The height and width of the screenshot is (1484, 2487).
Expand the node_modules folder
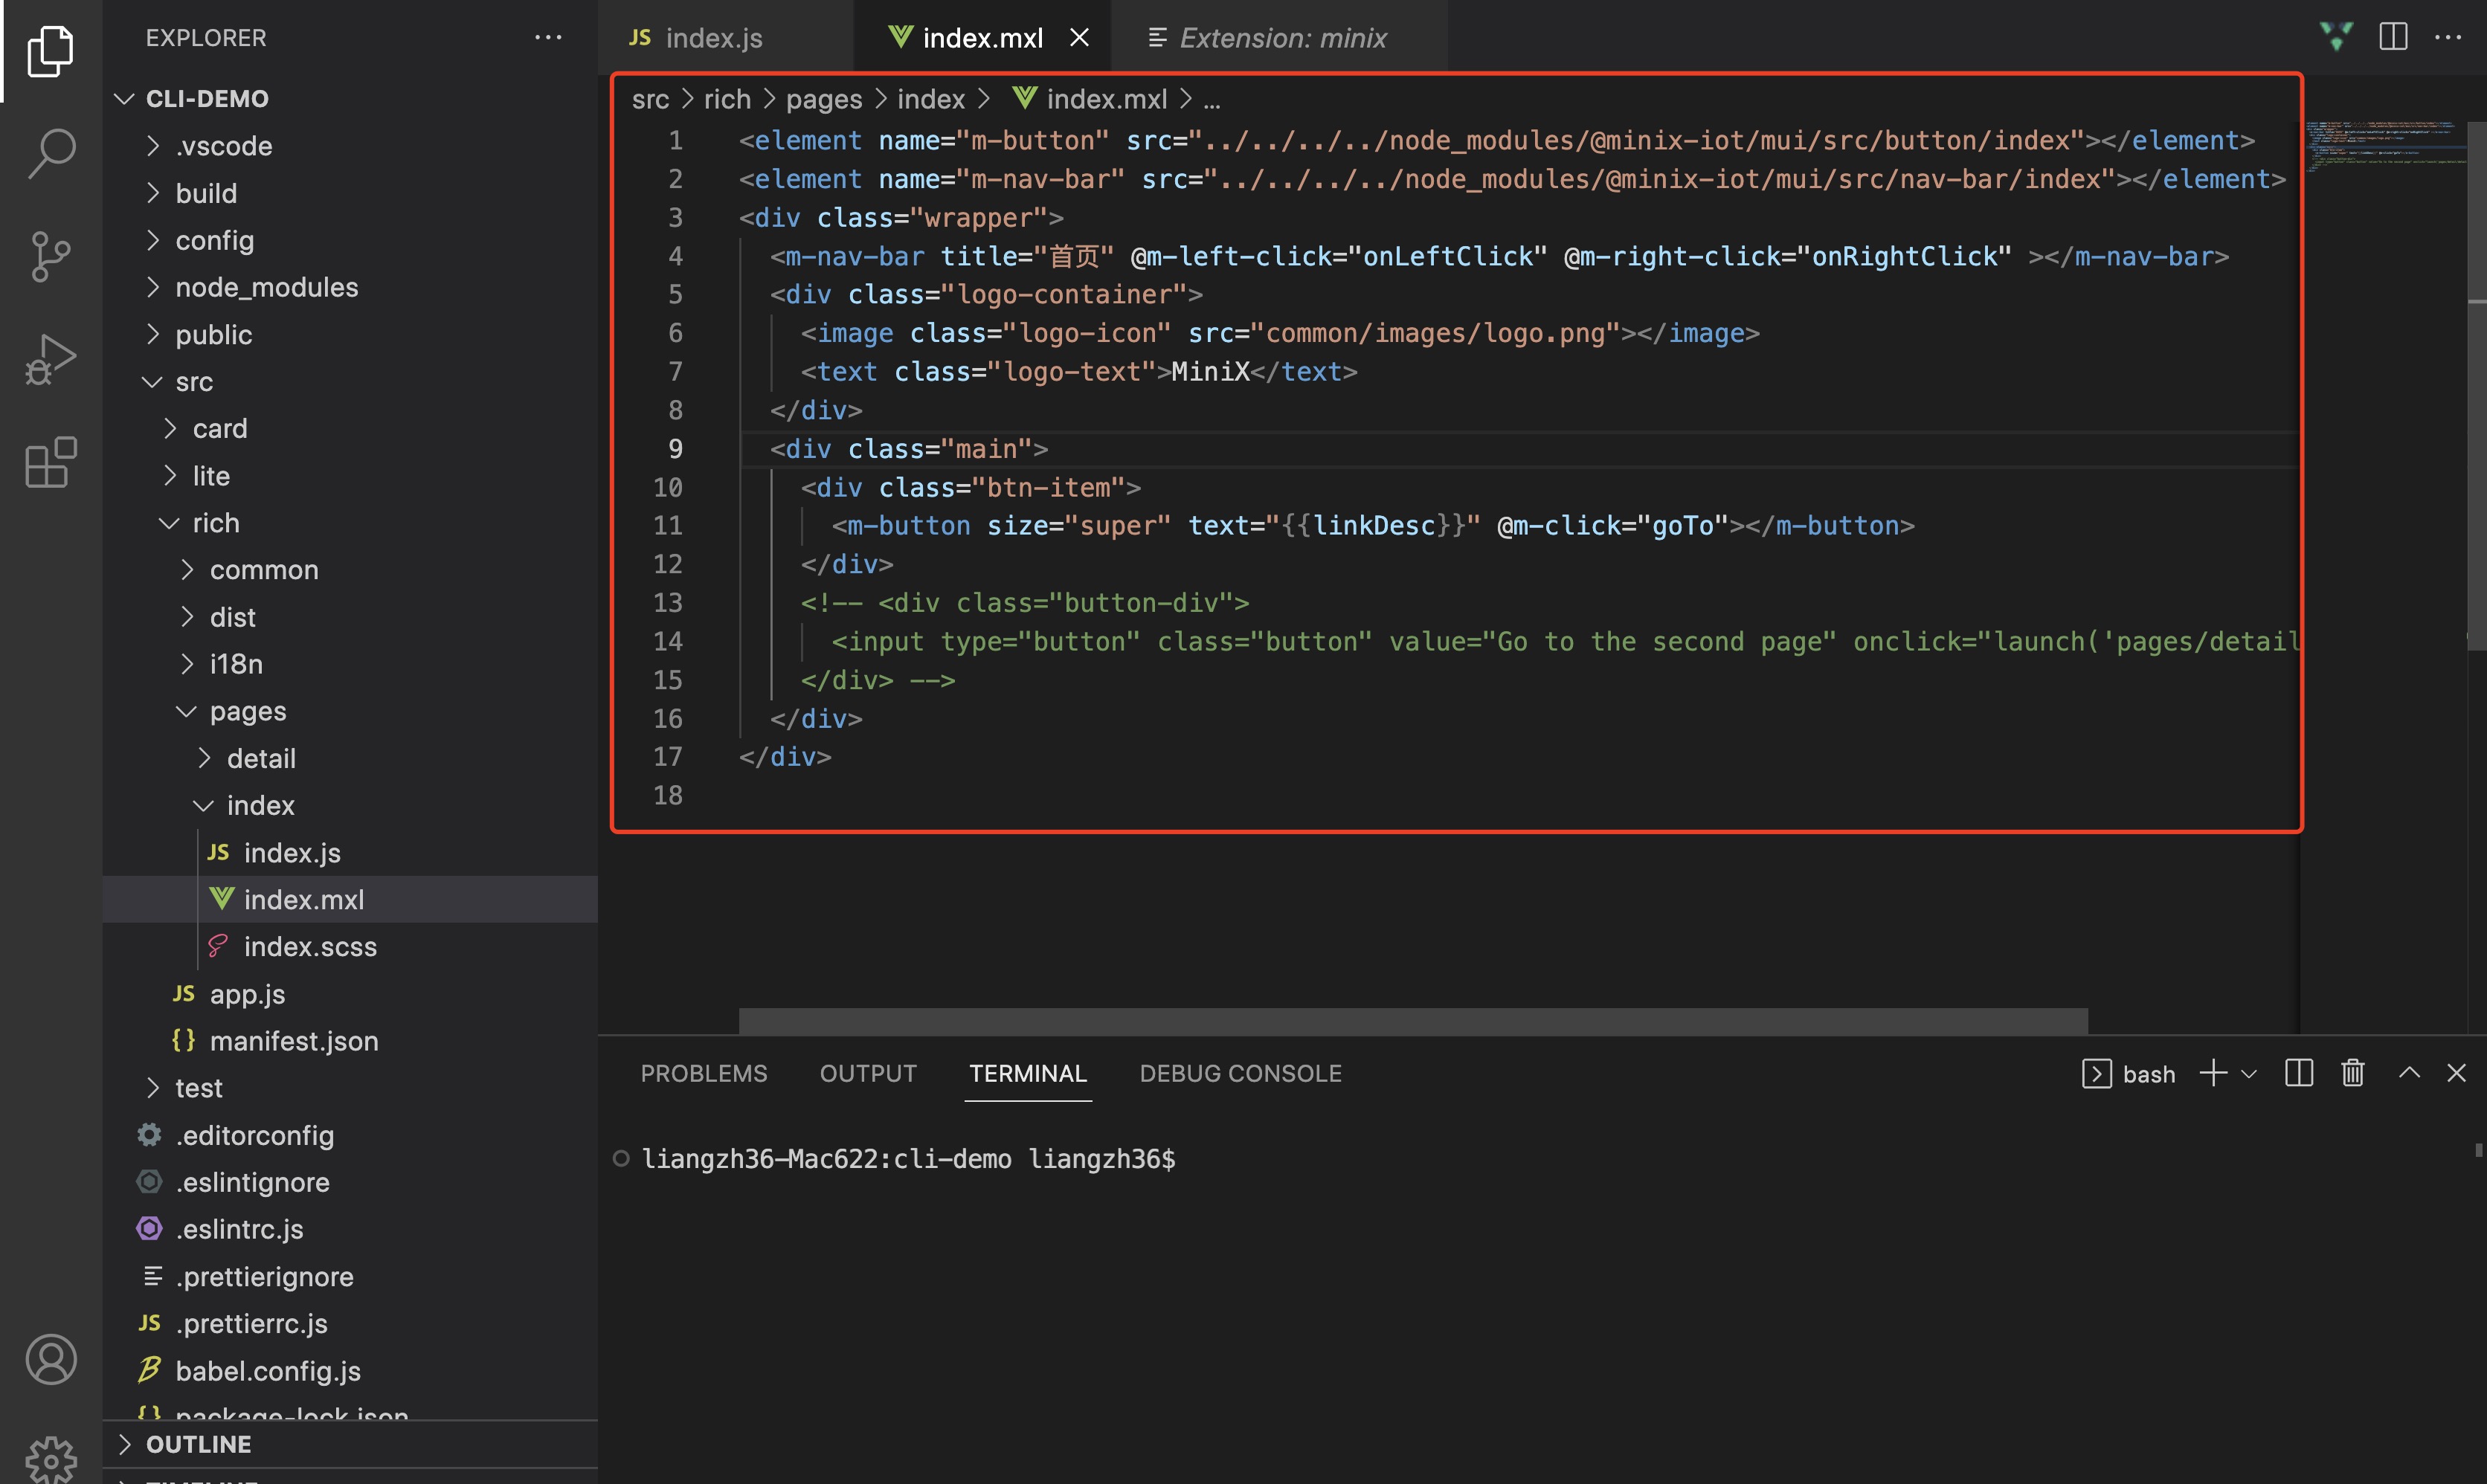[x=350, y=287]
